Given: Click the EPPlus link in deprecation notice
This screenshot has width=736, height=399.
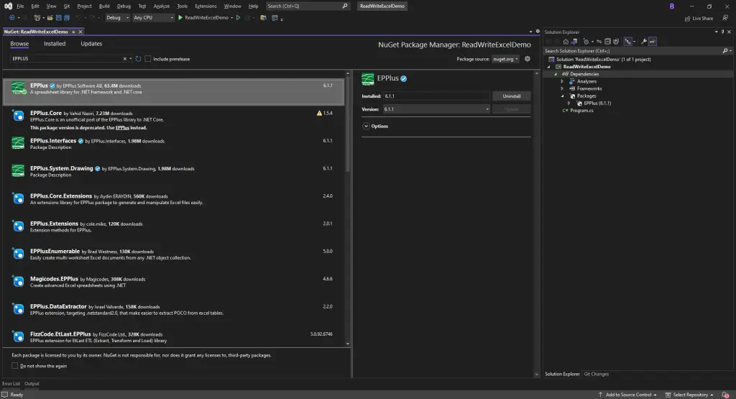Looking at the screenshot, I should click(x=122, y=128).
